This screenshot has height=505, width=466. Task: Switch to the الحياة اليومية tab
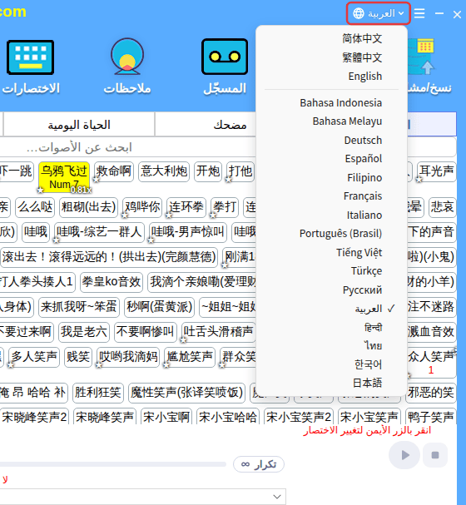click(x=79, y=125)
